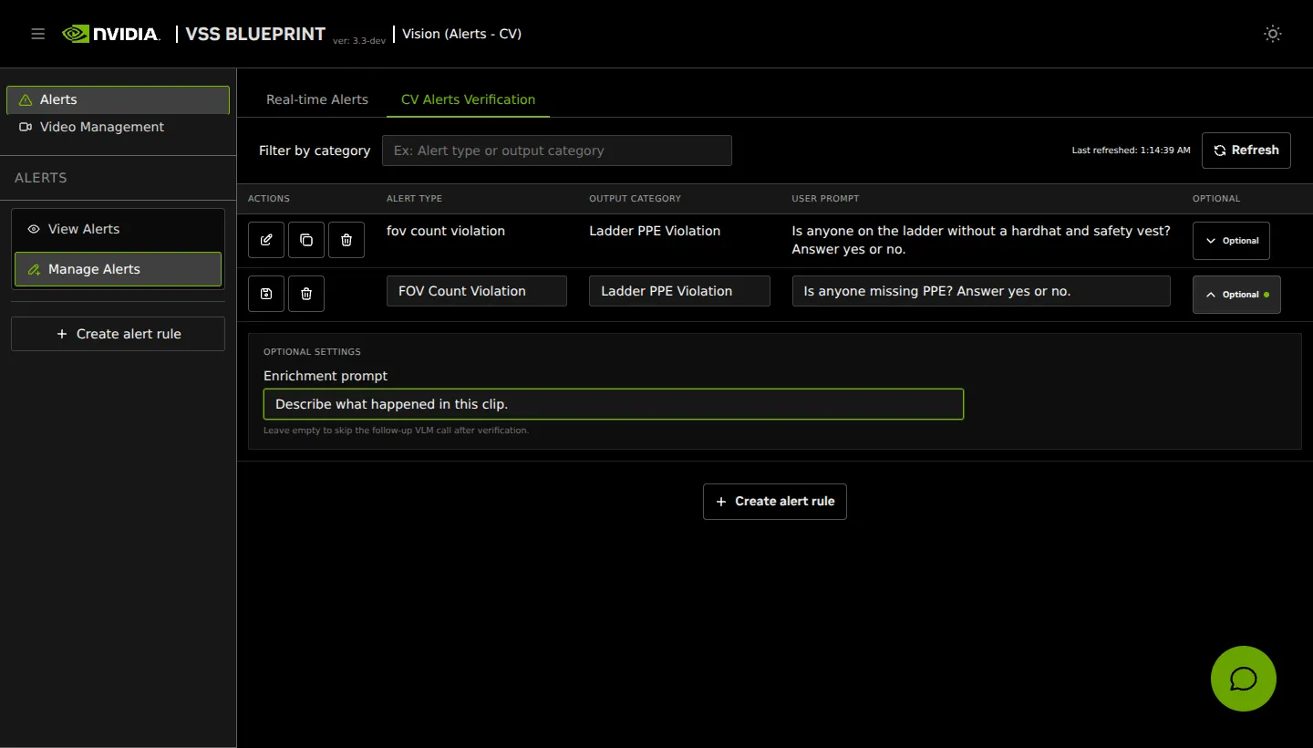
Task: Expand Optional settings for first rule
Action: [1231, 241]
